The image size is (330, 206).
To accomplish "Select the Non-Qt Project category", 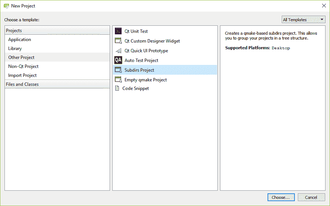I will point(23,66).
